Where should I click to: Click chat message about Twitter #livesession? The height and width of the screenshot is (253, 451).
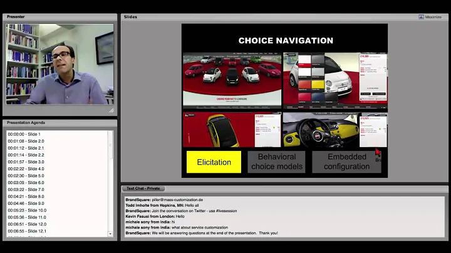(x=181, y=211)
